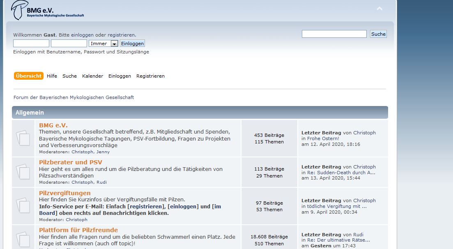Viewport: 453px width, 249px height.
Task: Collapse the header with the upward arrow
Action: (x=379, y=9)
